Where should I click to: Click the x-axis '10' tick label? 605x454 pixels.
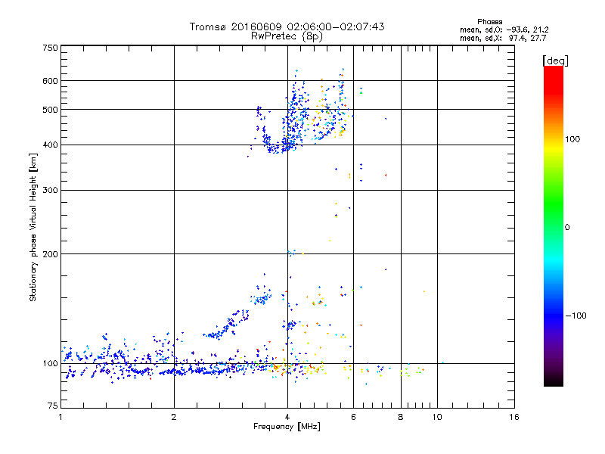point(437,417)
